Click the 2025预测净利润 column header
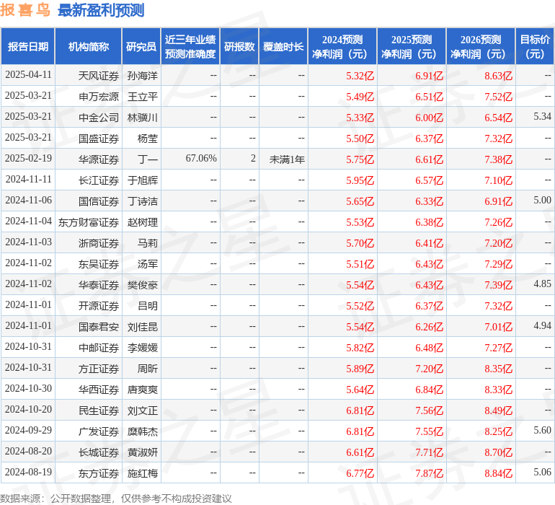 click(412, 46)
